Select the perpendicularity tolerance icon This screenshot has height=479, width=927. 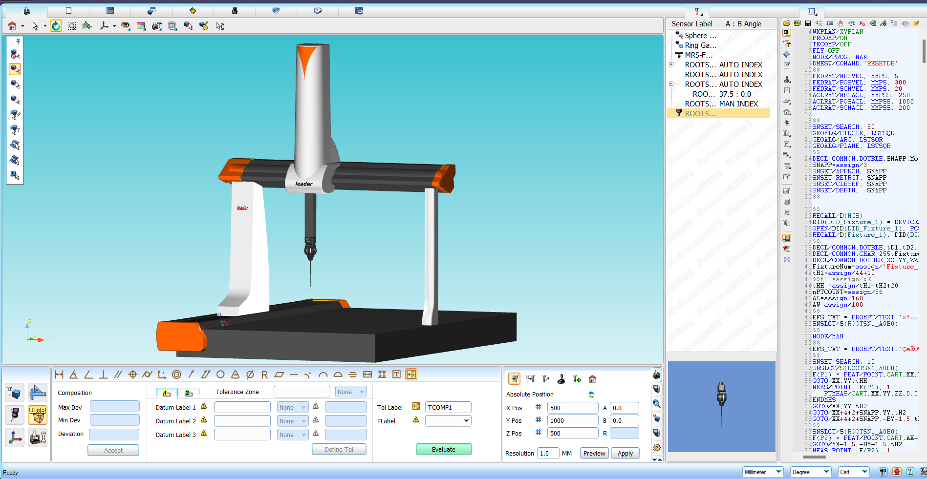point(103,375)
